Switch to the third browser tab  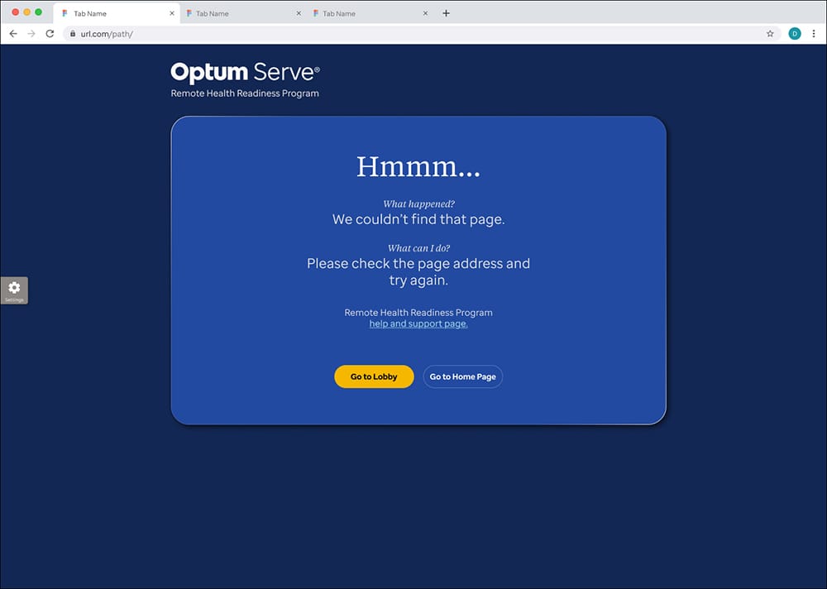point(364,14)
